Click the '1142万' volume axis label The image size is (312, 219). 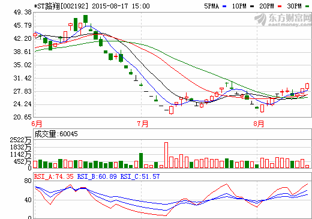point(20,154)
